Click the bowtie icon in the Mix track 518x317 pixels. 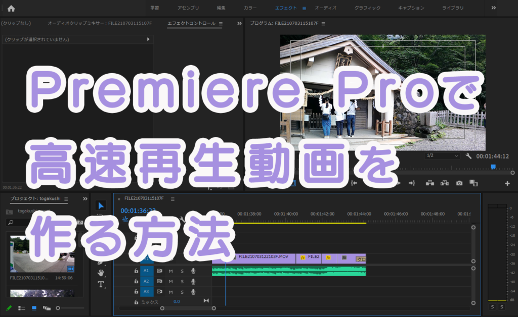(206, 300)
